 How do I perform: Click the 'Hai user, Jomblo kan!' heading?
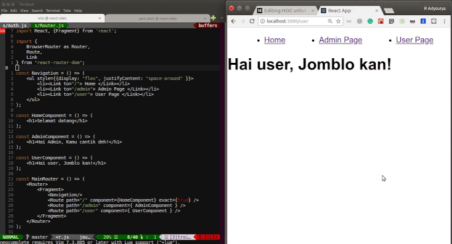point(310,64)
